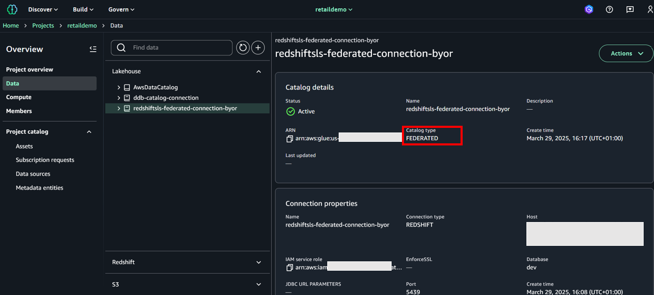Open Subscription requests

(45, 160)
